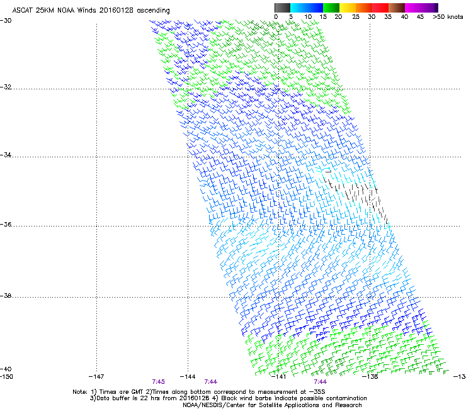Click the '-144' longitude label
The width and height of the screenshot is (466, 409).
pyautogui.click(x=188, y=377)
